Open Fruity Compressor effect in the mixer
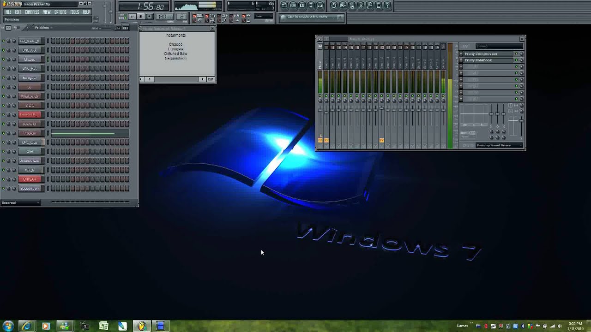 point(488,54)
